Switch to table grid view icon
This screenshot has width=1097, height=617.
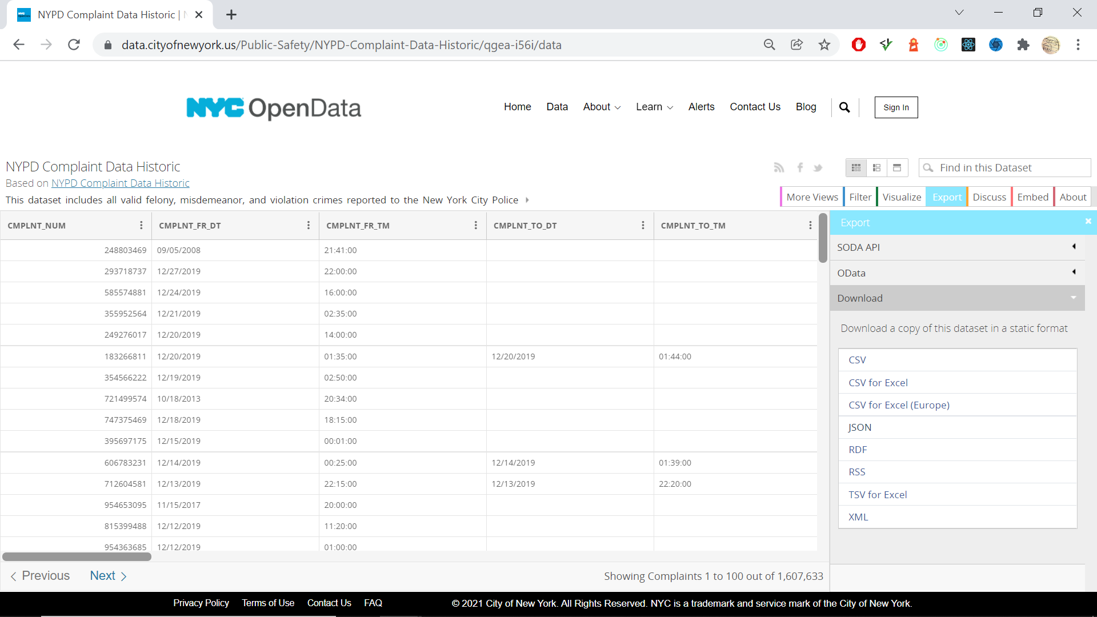point(856,167)
